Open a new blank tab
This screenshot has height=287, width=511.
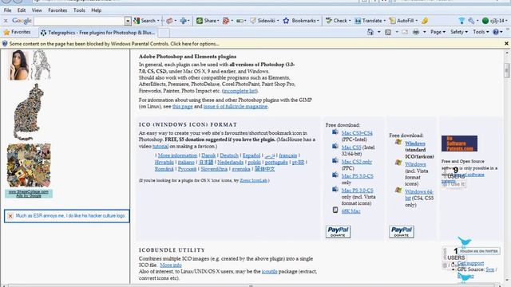pos(164,33)
